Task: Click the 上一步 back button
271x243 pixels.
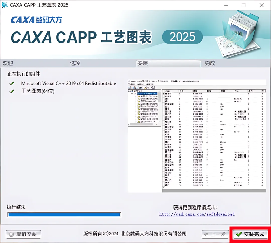Action: [x=215, y=234]
